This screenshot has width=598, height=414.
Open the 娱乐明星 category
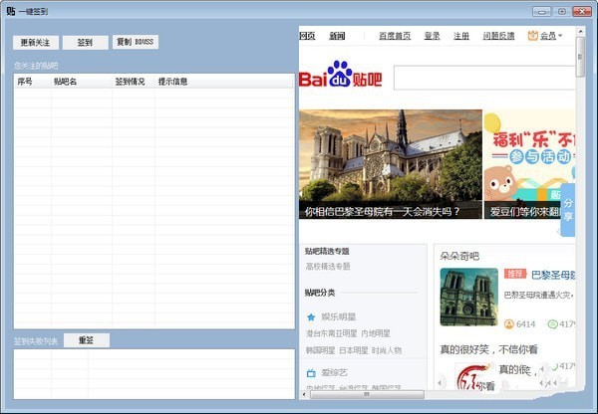point(338,316)
